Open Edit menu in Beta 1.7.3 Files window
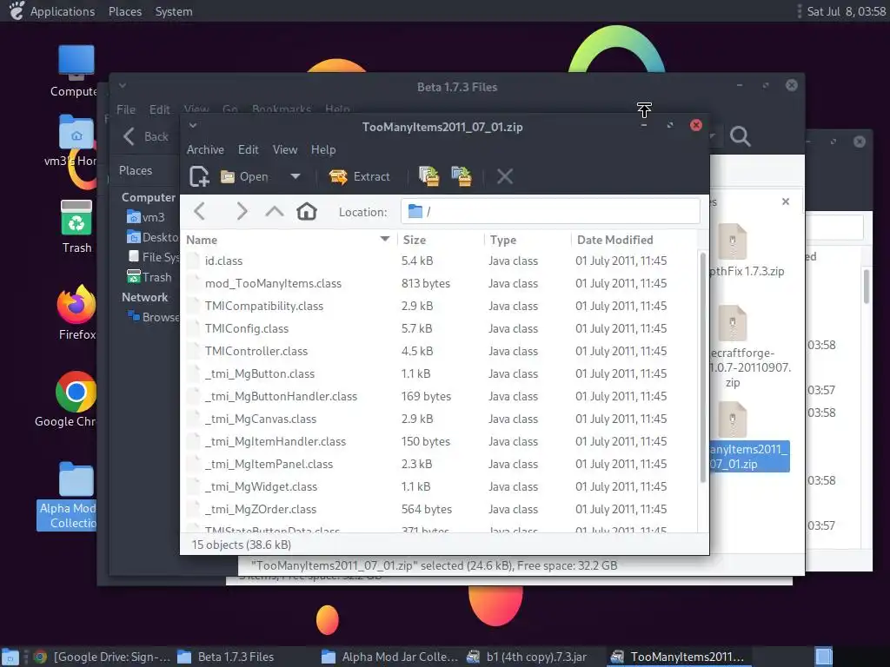Screen dimensions: 890x667 (x=160, y=109)
